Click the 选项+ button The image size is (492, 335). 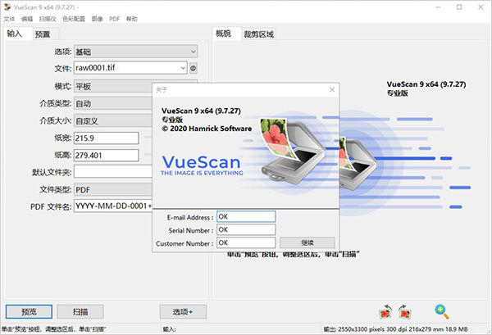tap(183, 312)
